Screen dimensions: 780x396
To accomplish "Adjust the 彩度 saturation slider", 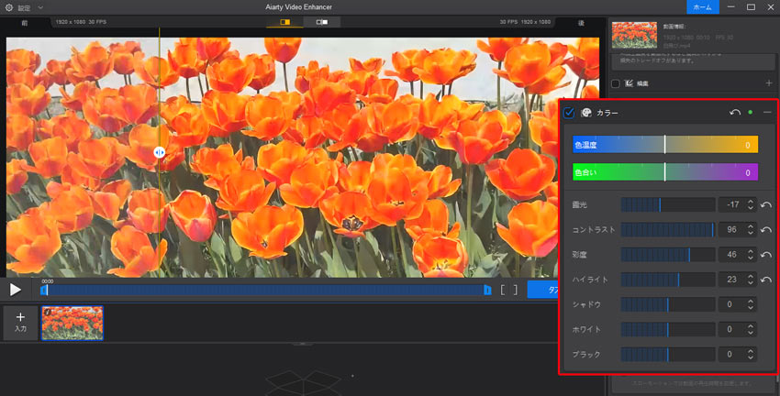I will click(x=667, y=255).
